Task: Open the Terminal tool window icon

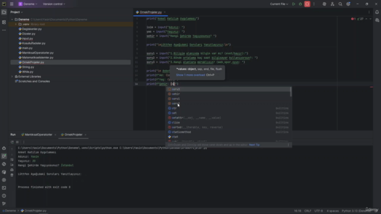Action: (x=4, y=188)
